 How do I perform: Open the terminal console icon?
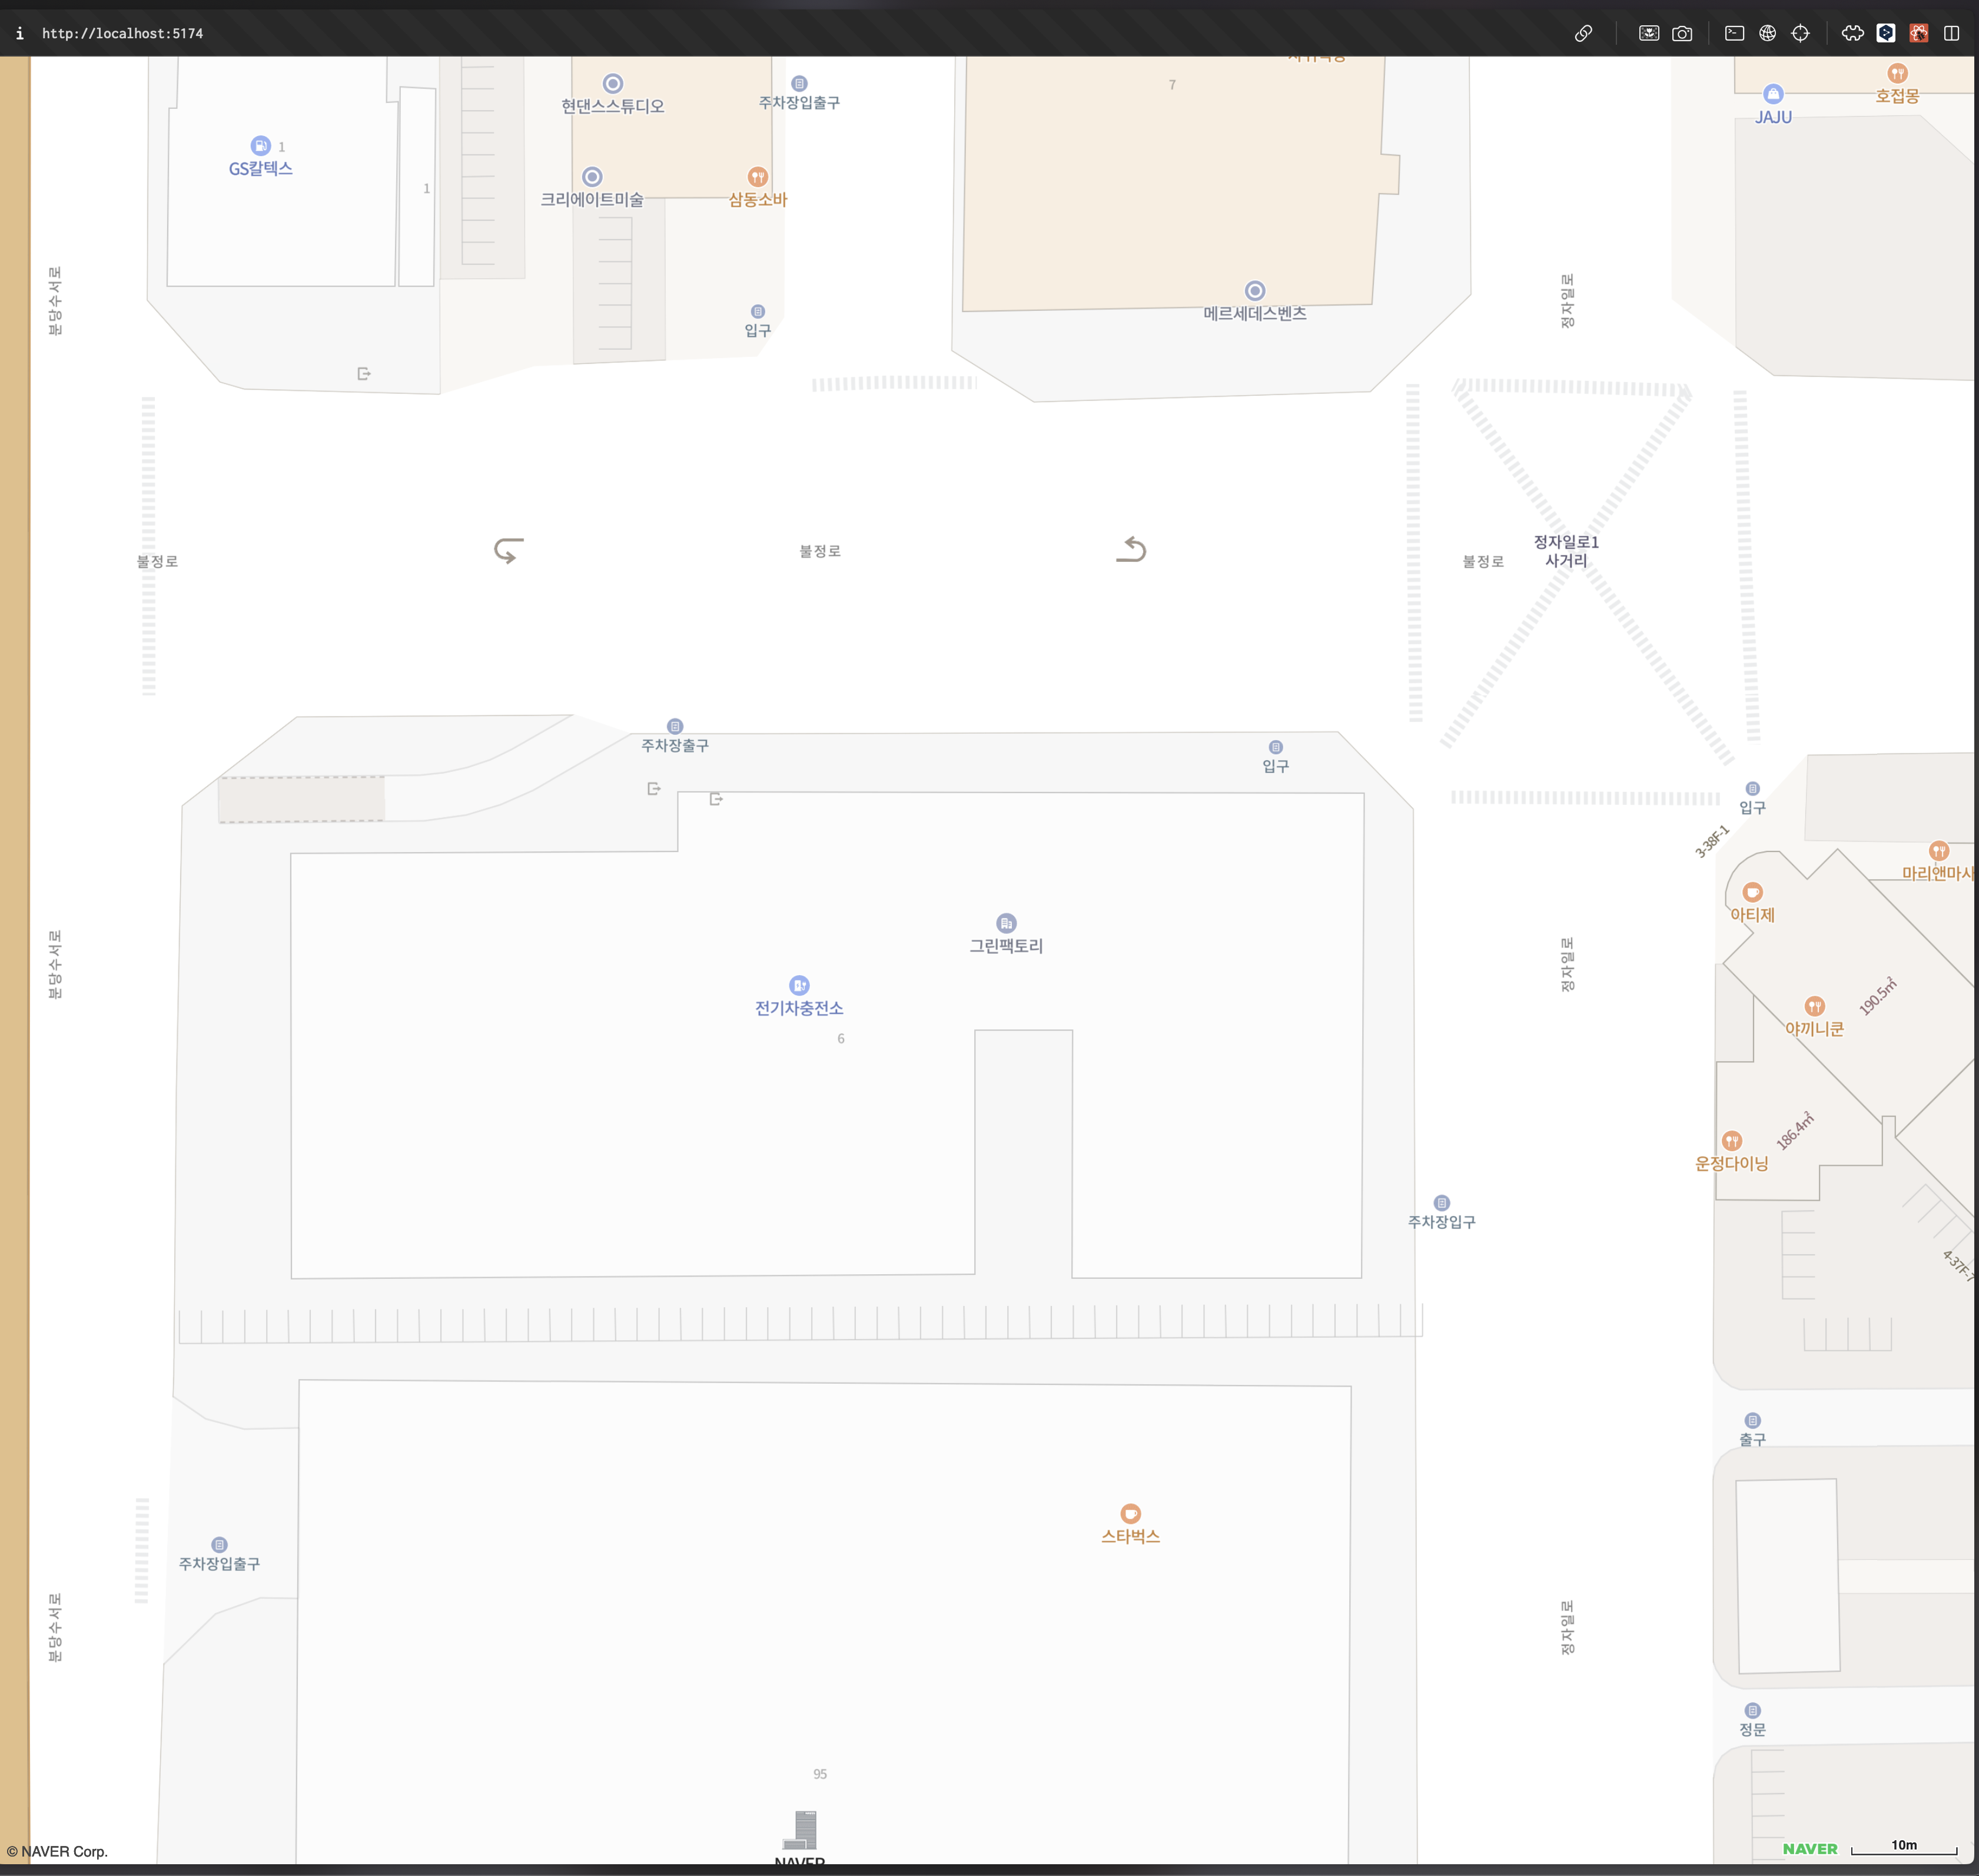click(1735, 33)
